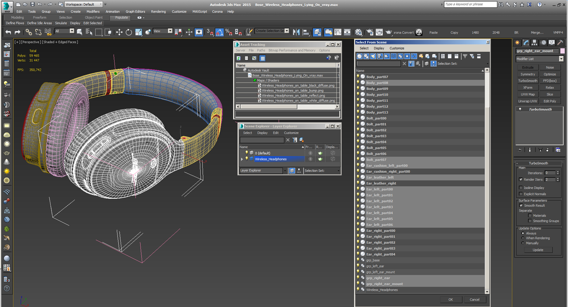Check Separate by Materials option
The image size is (568, 307).
pyautogui.click(x=530, y=215)
